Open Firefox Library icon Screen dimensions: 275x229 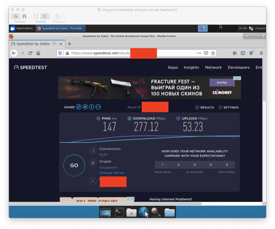click(x=235, y=53)
